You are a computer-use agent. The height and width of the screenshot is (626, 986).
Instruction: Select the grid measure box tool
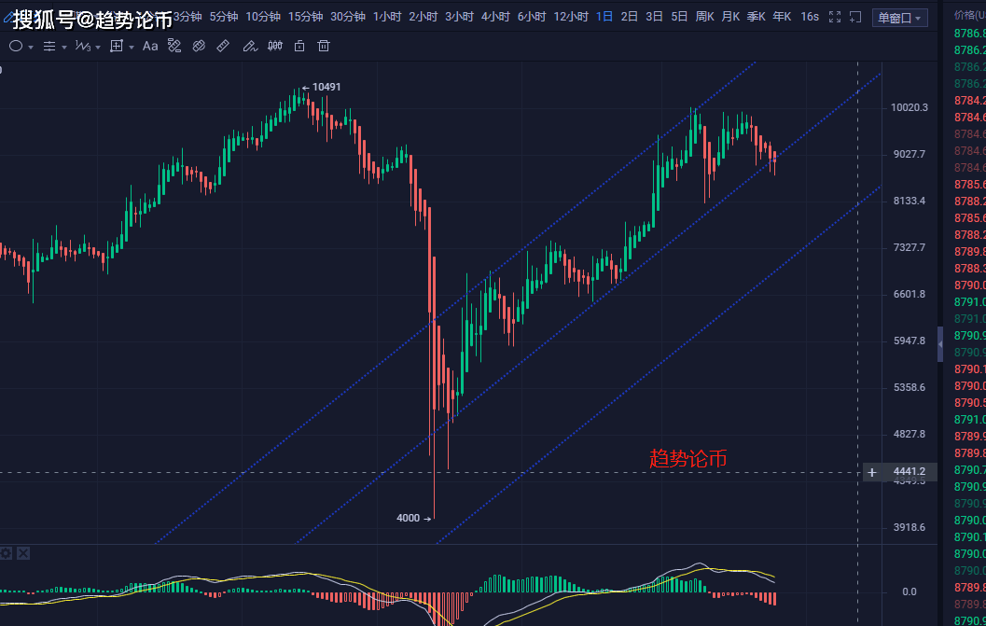pyautogui.click(x=117, y=46)
